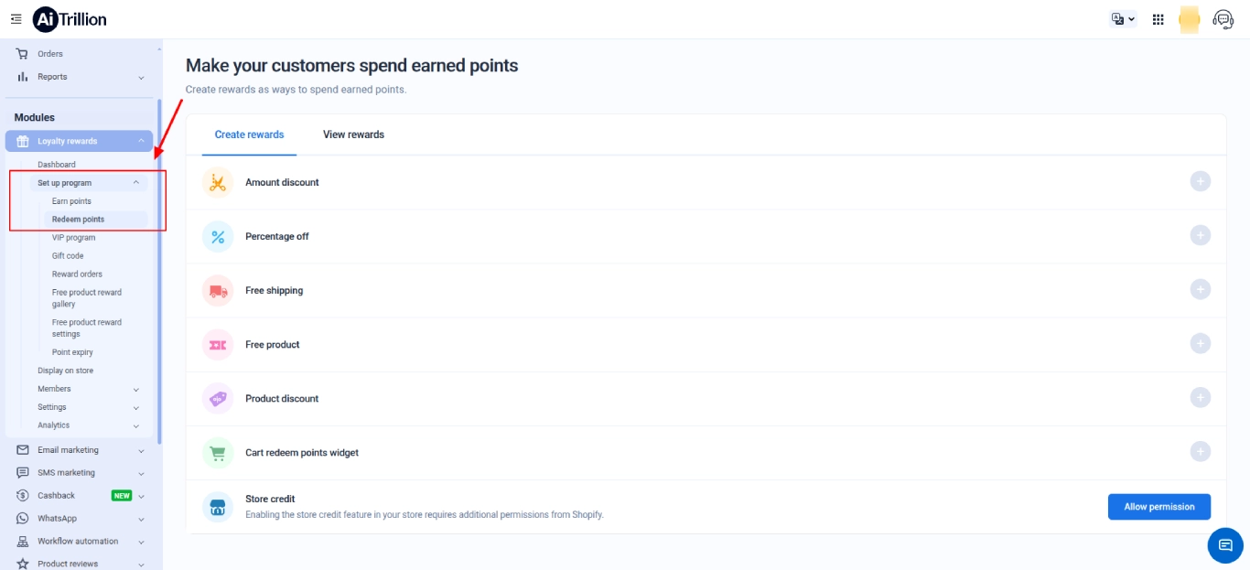Open VIP program in the sidebar
The width and height of the screenshot is (1250, 570).
point(73,238)
